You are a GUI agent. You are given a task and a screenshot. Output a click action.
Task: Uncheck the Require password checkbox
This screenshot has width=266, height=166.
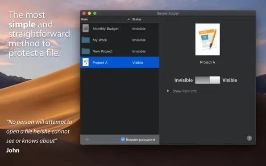(x=123, y=139)
